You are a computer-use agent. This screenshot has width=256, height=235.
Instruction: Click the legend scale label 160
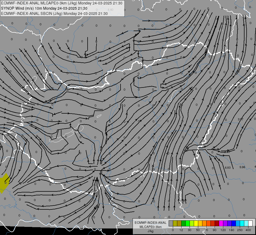coord(231,230)
